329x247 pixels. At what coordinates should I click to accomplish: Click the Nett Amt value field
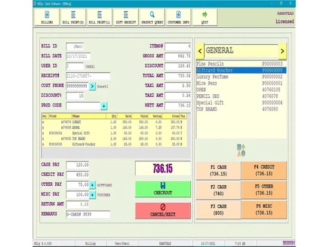click(x=178, y=105)
